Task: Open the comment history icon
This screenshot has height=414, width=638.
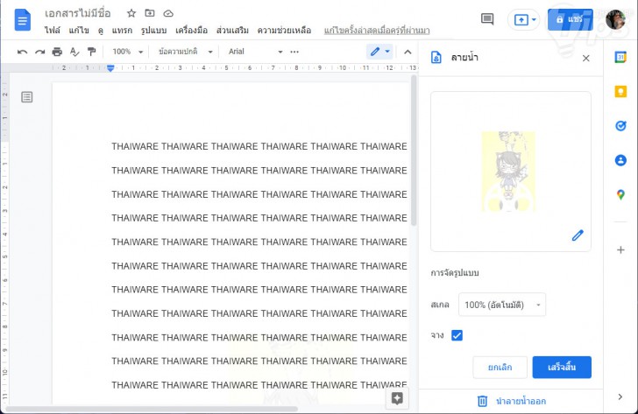Action: click(487, 19)
